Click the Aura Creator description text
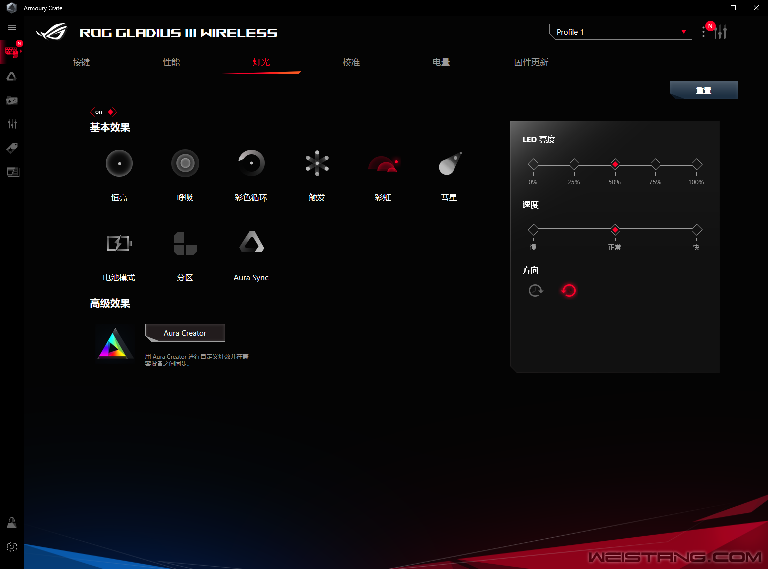 [x=197, y=360]
